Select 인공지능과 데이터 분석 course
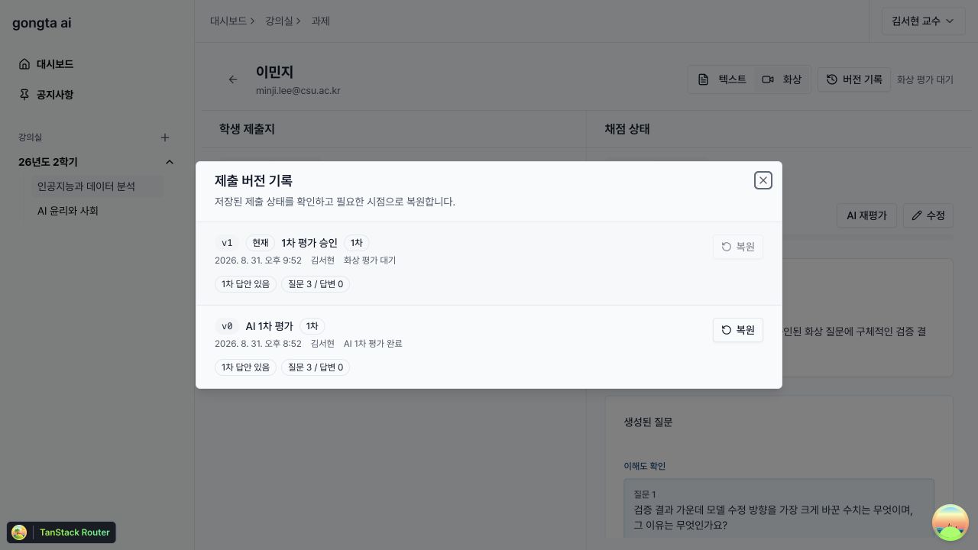The width and height of the screenshot is (978, 550). [97, 186]
